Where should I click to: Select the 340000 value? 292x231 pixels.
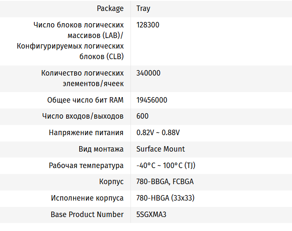point(148,73)
